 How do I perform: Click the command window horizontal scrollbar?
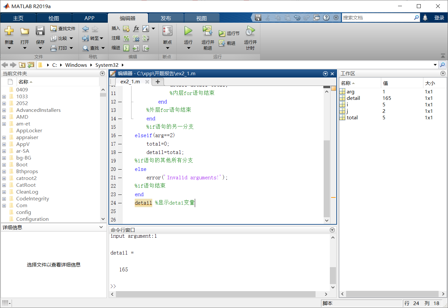pos(216,294)
